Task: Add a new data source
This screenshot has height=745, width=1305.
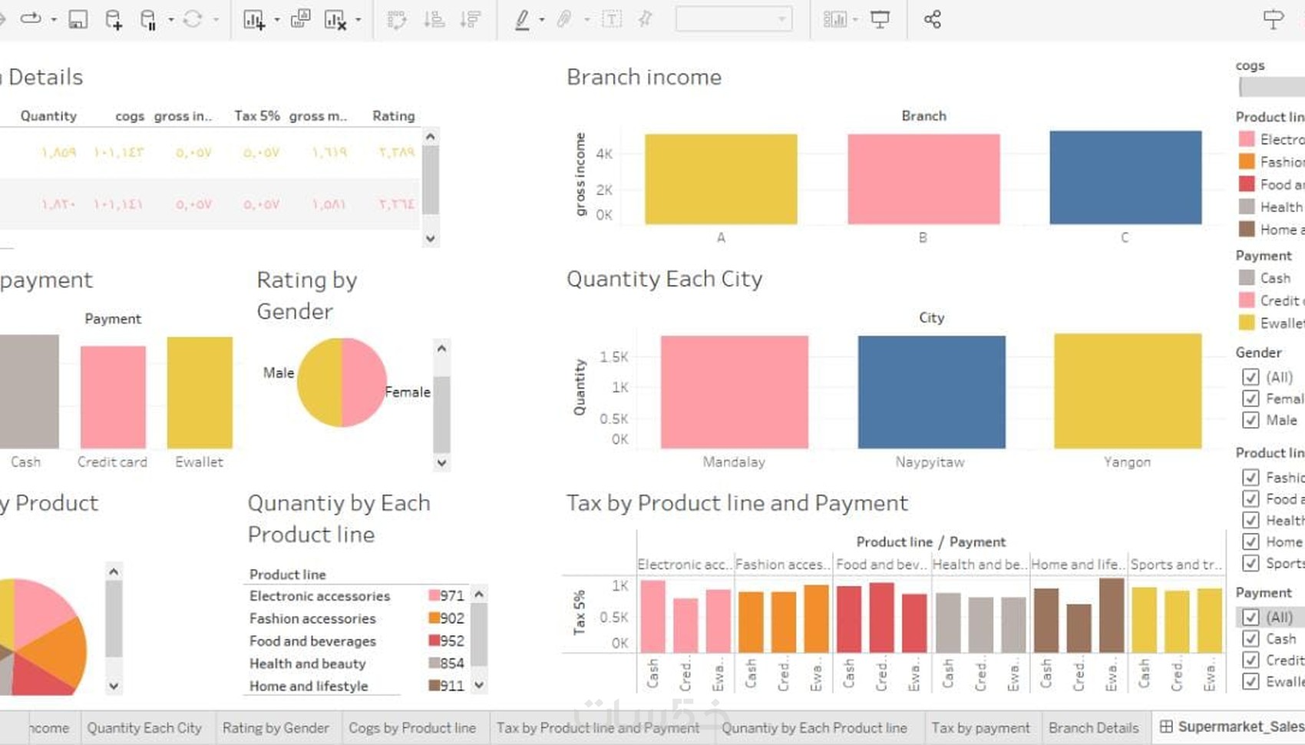Action: [113, 19]
